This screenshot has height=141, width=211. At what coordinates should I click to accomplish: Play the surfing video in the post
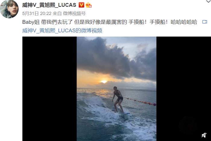[117, 89]
